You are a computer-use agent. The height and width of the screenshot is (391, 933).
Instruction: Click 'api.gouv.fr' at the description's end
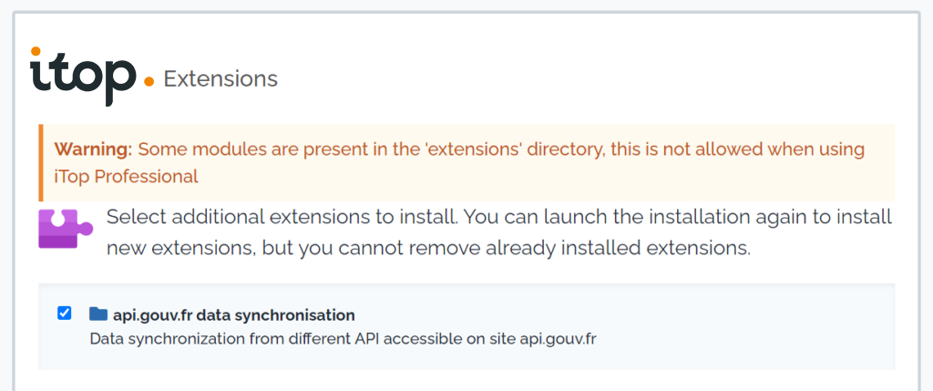559,339
